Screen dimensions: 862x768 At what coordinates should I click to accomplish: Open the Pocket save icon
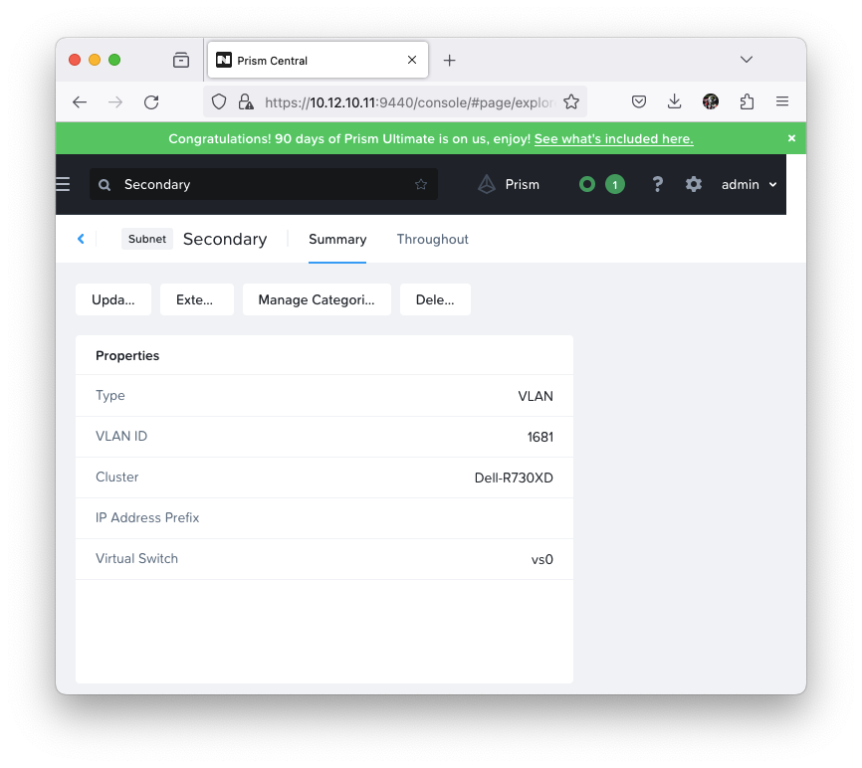pyautogui.click(x=639, y=101)
